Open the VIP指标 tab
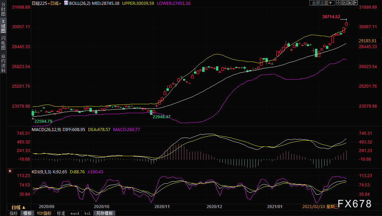Image resolution: width=382 pixels, height=216 pixels. (44, 213)
